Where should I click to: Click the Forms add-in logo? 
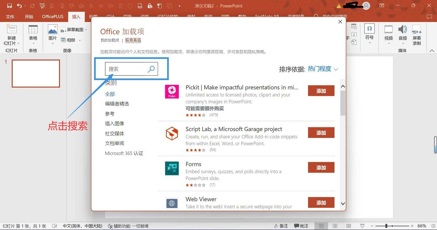[172, 168]
